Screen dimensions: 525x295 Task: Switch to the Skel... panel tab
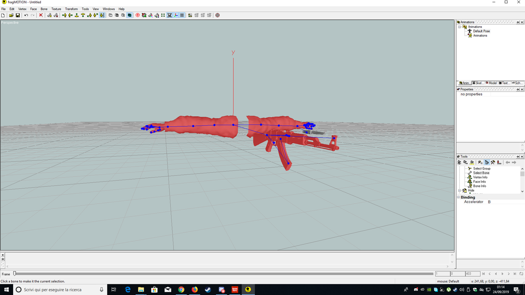pos(478,83)
